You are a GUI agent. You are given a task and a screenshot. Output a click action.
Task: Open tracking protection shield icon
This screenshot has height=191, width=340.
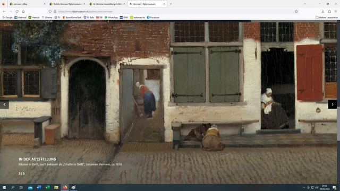(50, 12)
